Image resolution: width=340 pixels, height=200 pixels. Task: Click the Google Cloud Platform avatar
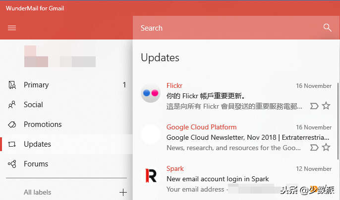[x=151, y=134]
